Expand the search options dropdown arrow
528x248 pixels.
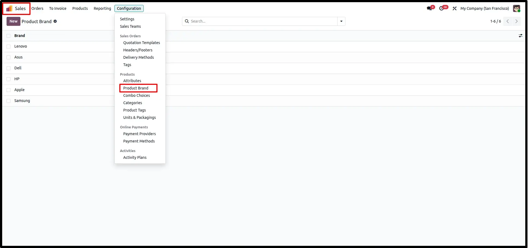tap(341, 21)
